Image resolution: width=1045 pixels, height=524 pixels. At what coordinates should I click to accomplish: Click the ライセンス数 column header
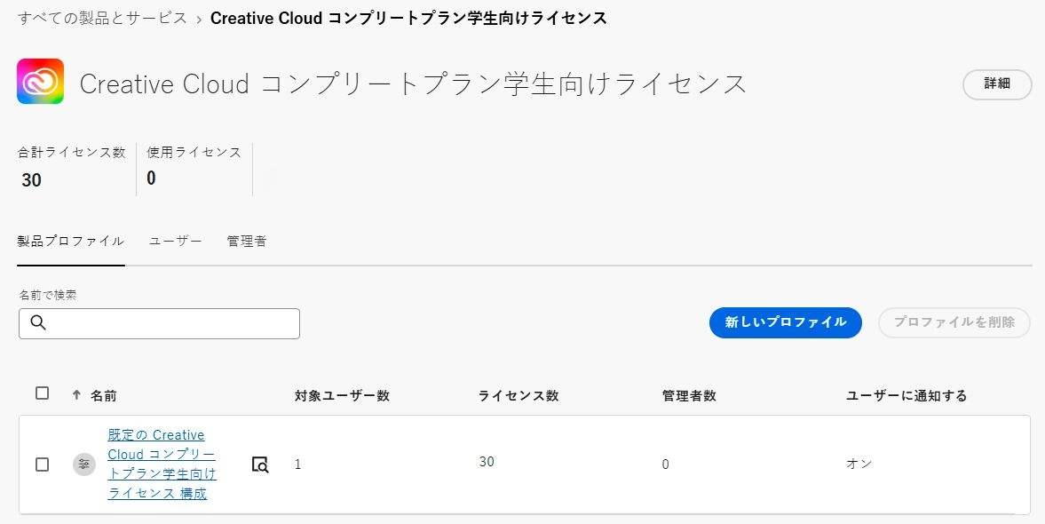(x=519, y=396)
